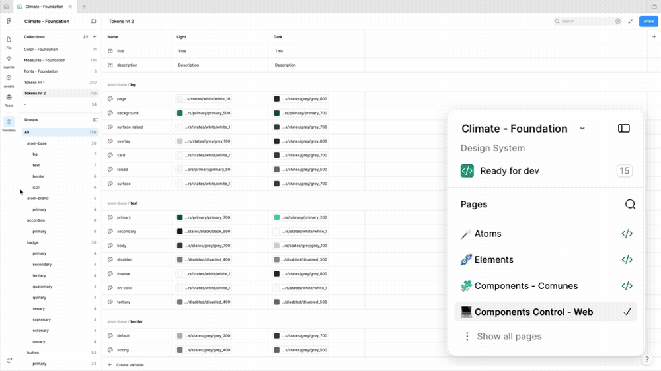Toggle the sidebar panel icon beside Climate - Foundation

[93, 22]
